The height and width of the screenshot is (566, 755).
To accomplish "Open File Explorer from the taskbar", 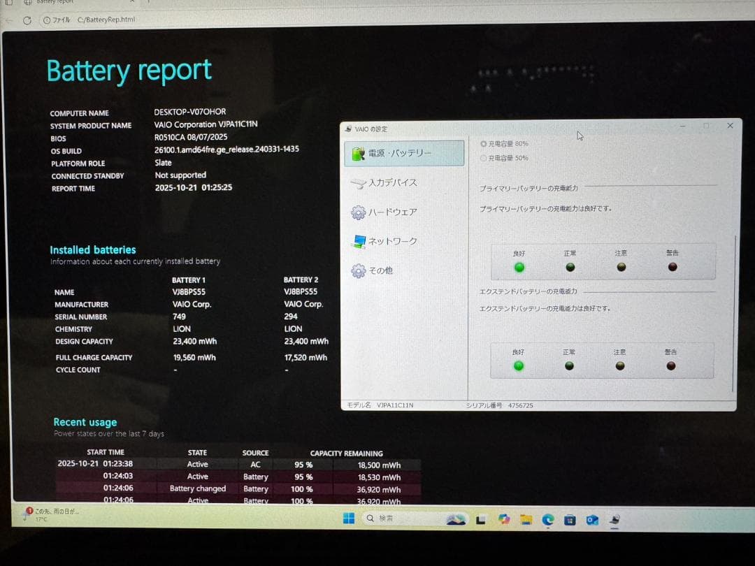I will [x=526, y=519].
